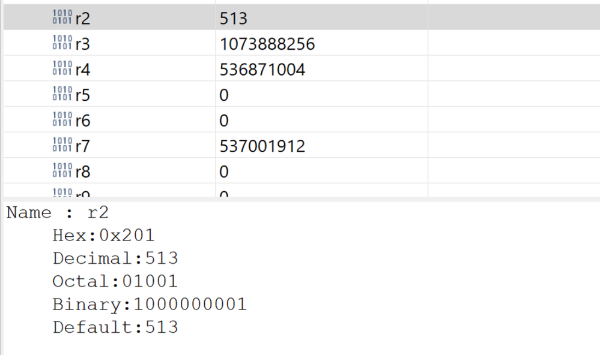
Task: Click the Binary:1000000001 detail line
Action: [x=150, y=304]
